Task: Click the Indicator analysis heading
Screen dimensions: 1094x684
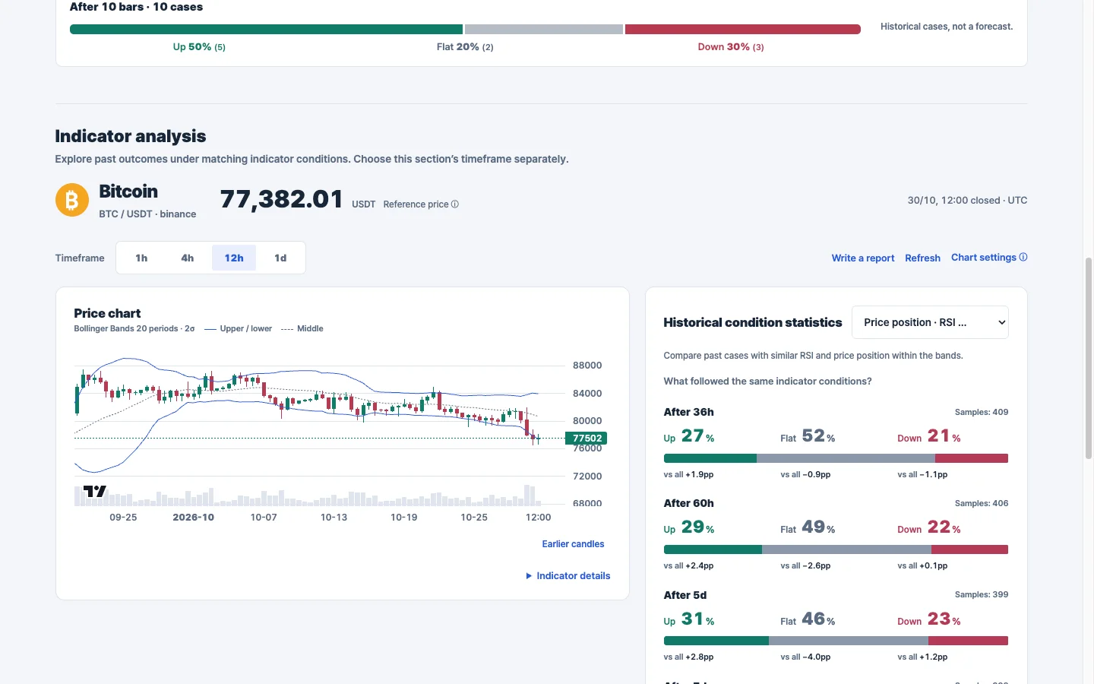Action: coord(131,136)
